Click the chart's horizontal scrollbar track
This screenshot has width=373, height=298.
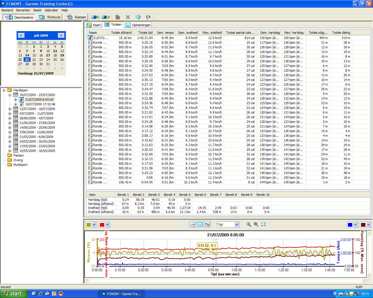point(225,281)
